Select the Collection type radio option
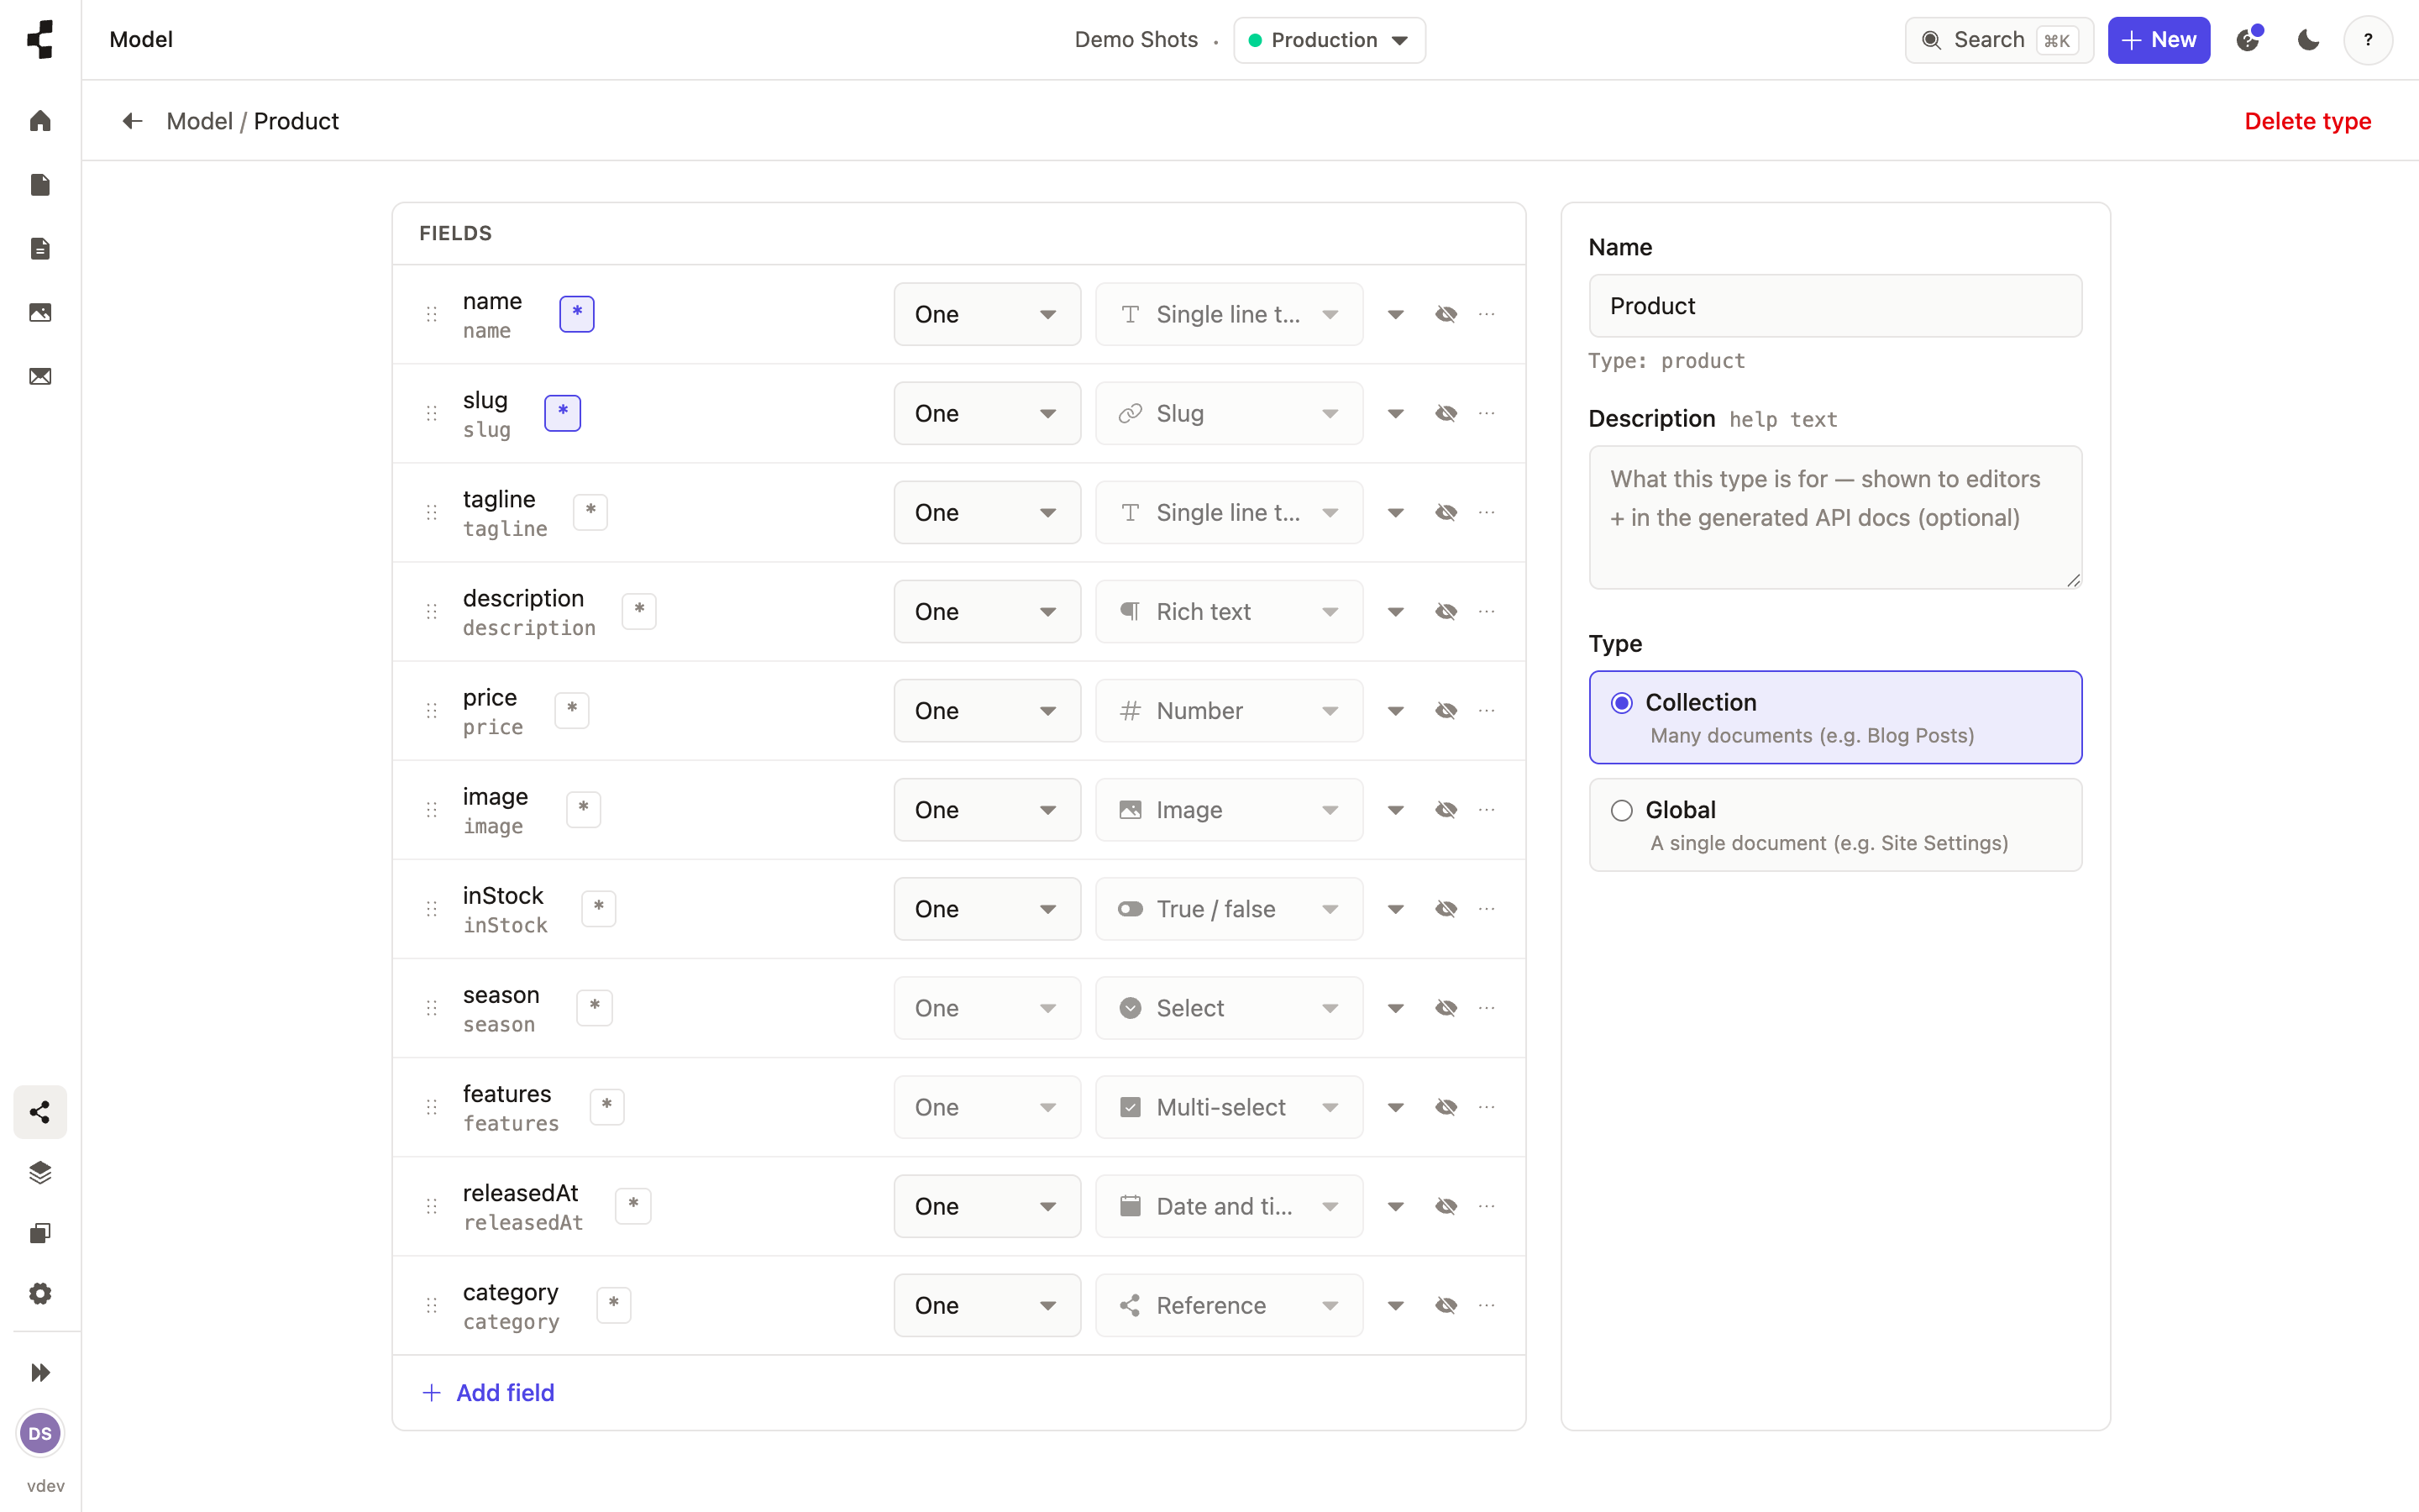This screenshot has width=2419, height=1512. click(x=1835, y=717)
